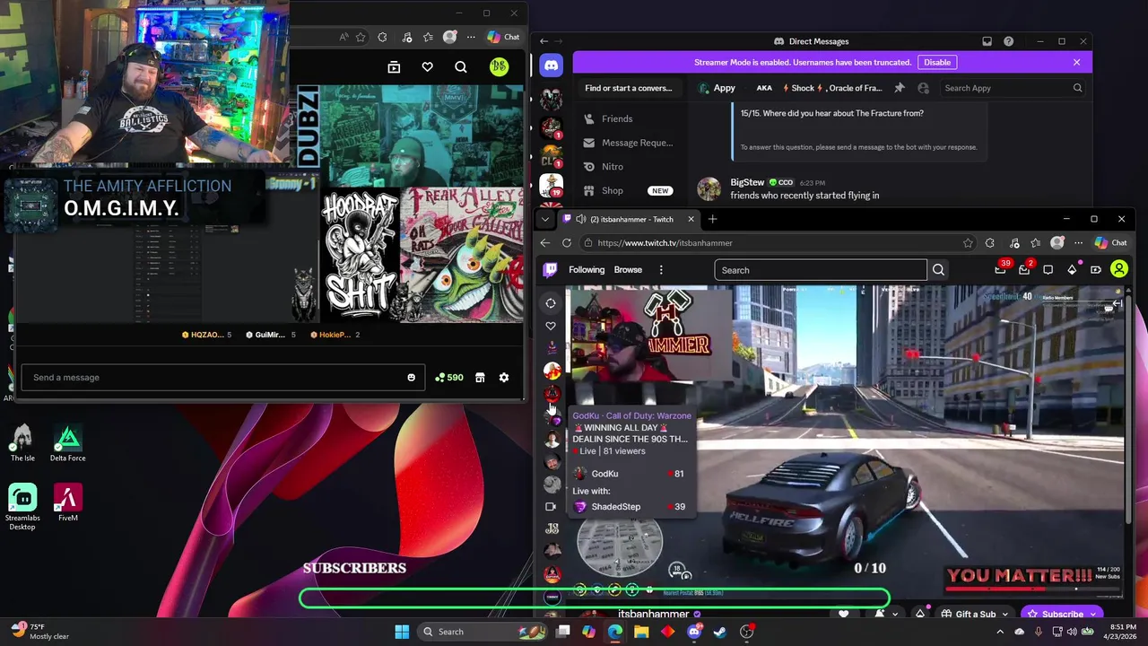The image size is (1148, 646).
Task: Click the heart icon in left browser window
Action: (427, 66)
